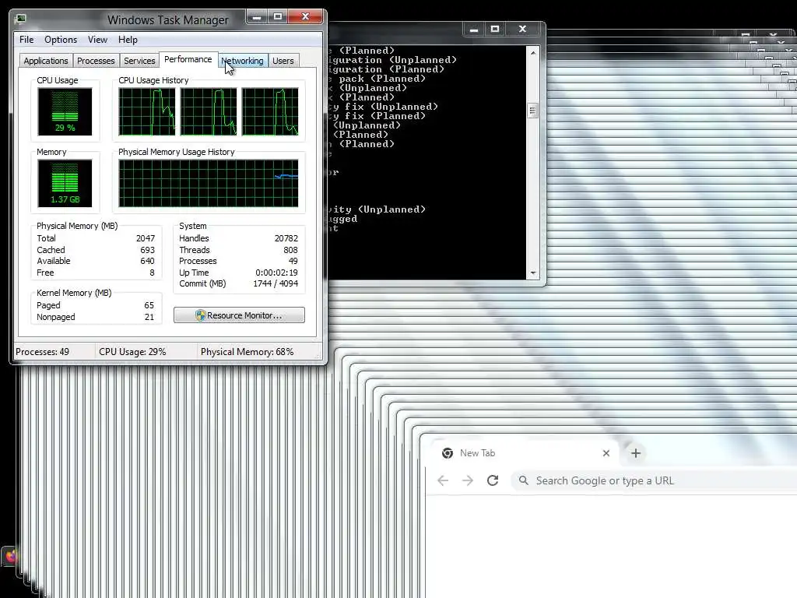
Task: Click the Threads value 808
Action: (291, 250)
